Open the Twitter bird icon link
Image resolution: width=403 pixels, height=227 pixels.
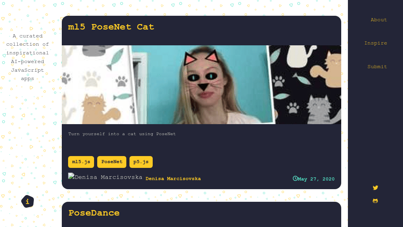click(x=375, y=188)
